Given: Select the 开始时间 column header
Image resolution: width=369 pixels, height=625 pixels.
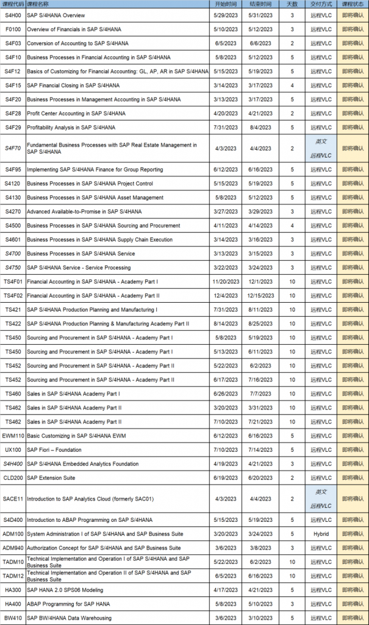Looking at the screenshot, I should pos(226,4).
